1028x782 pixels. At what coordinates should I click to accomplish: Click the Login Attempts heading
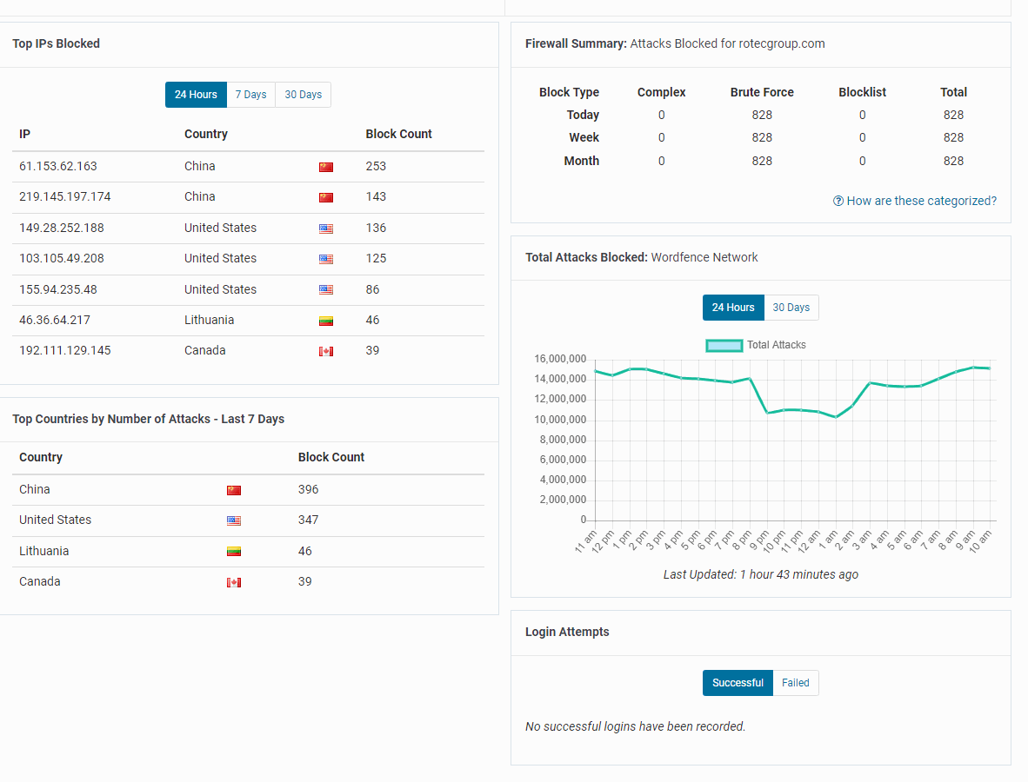(x=567, y=632)
